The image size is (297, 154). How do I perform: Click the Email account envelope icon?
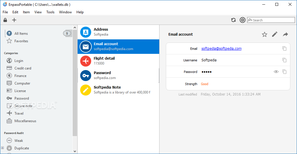point(86,47)
